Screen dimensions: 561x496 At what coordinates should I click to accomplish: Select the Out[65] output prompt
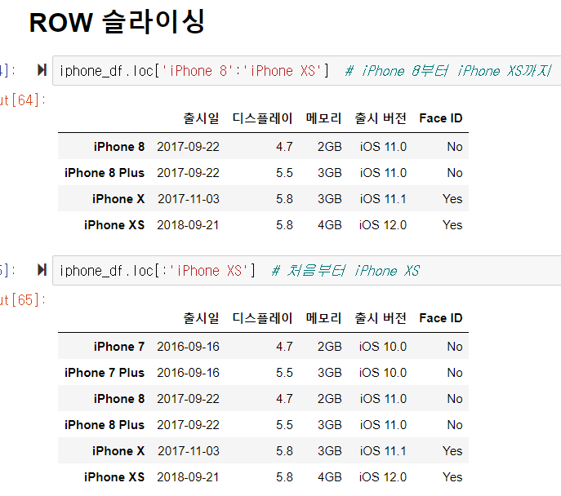click(x=23, y=300)
